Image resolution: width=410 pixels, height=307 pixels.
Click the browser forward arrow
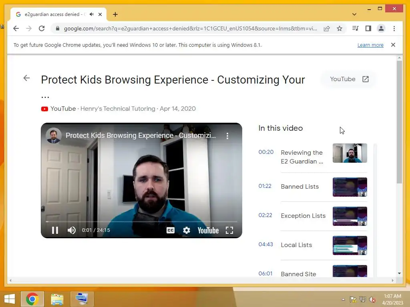tap(29, 28)
